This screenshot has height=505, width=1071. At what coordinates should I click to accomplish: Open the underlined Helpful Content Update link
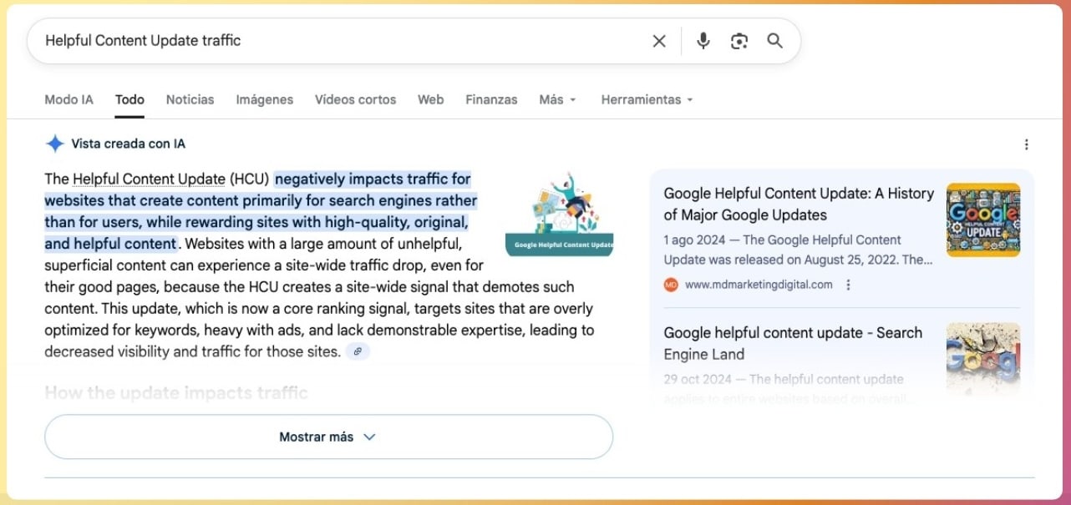[149, 179]
